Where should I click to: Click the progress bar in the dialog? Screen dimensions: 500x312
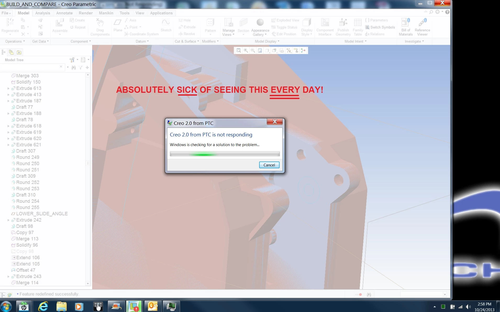[225, 154]
